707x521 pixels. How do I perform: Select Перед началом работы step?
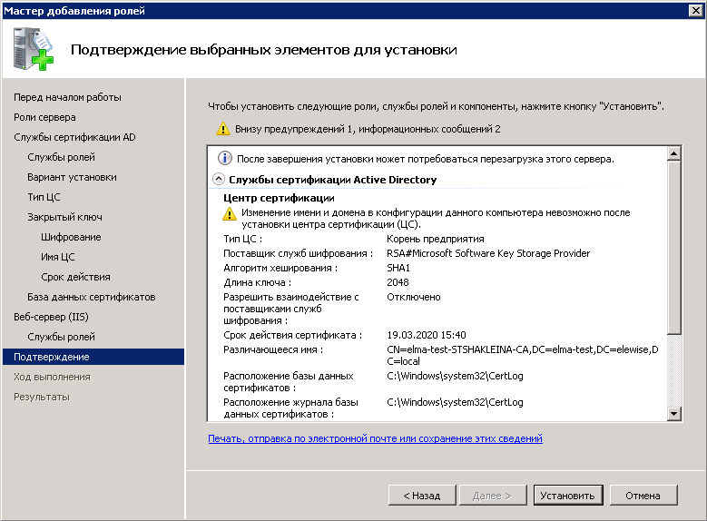(67, 97)
